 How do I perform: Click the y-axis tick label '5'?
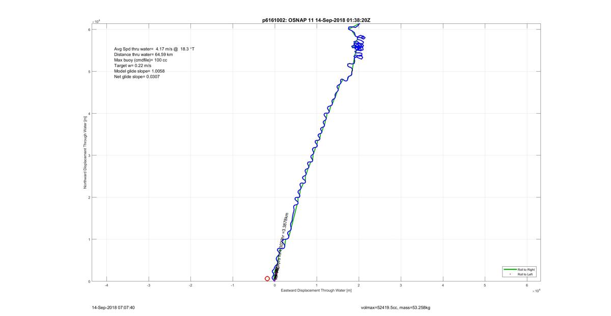[x=89, y=72]
